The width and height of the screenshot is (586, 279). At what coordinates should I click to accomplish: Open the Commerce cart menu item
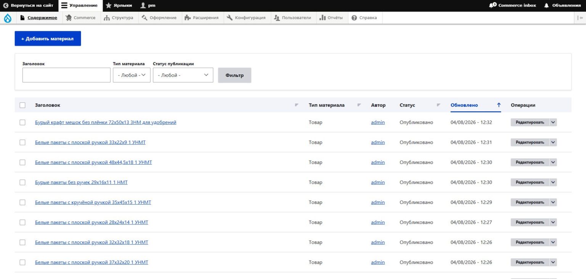pos(80,18)
